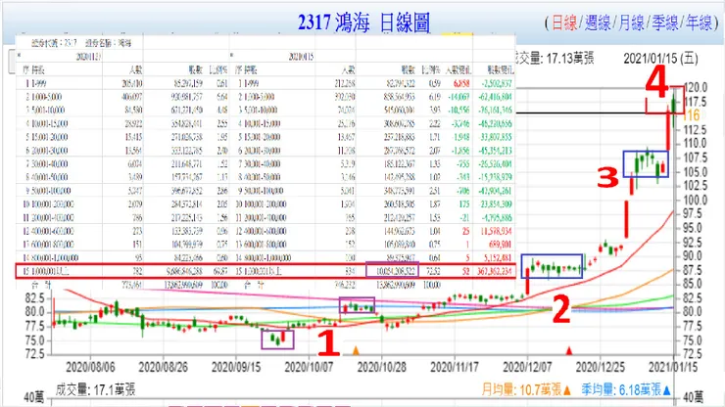725x407 pixels.
Task: Switch chart to 季線 quarterly view
Action: 665,23
